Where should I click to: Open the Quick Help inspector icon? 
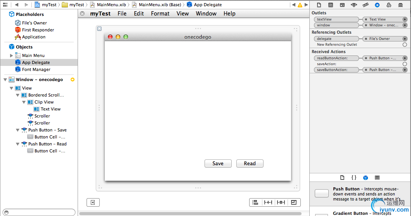(x=331, y=5)
